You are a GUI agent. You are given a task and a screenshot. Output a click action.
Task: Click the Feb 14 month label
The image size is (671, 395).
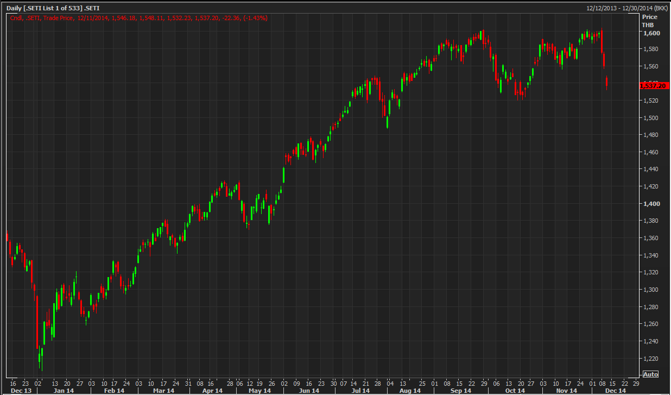pyautogui.click(x=114, y=391)
